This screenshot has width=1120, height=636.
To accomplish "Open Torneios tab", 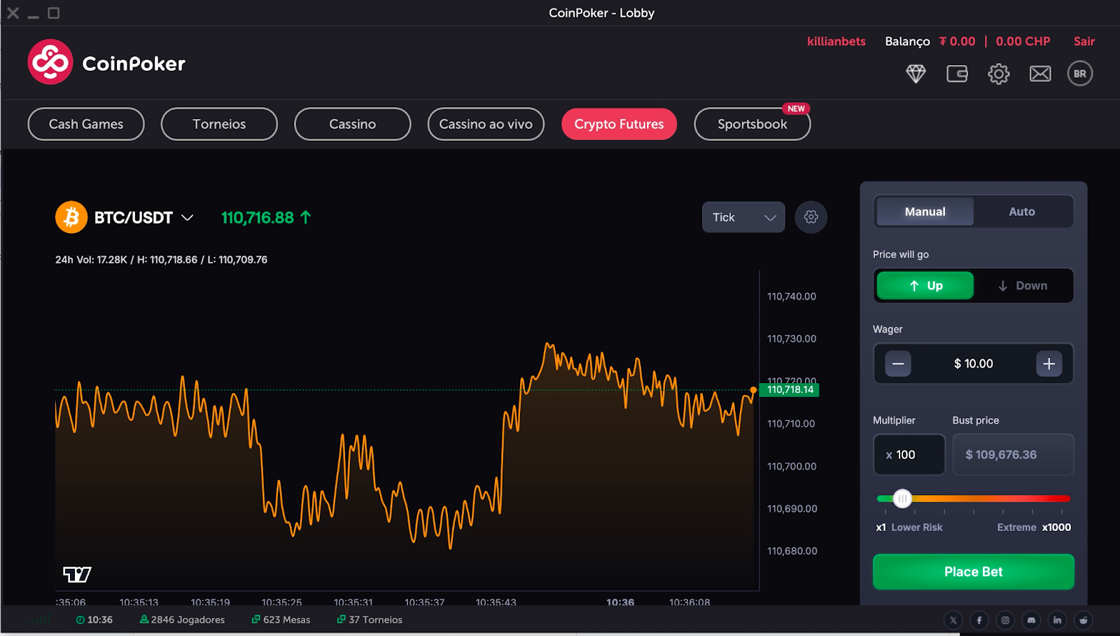I will coord(219,124).
